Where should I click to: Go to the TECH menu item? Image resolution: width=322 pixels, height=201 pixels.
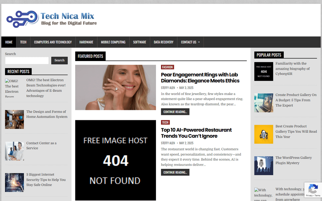pyautogui.click(x=23, y=42)
